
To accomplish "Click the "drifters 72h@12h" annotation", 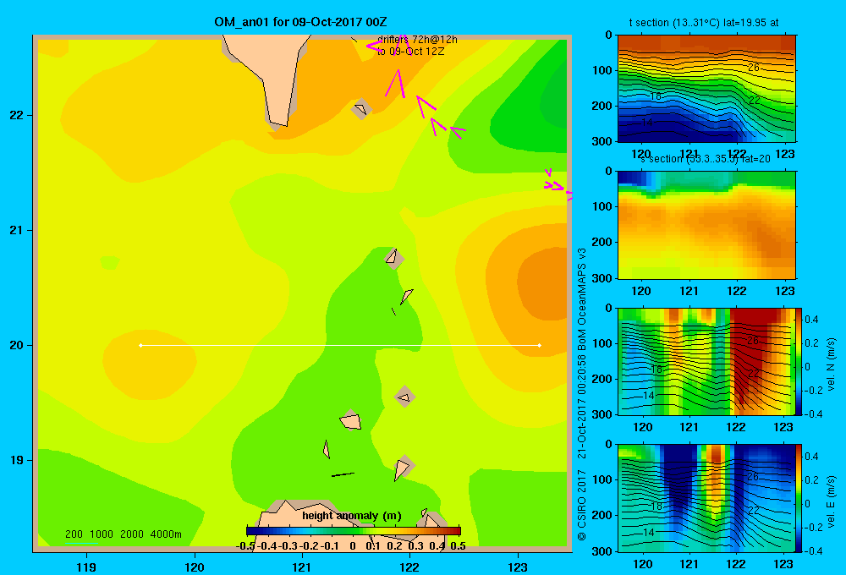I will (417, 40).
